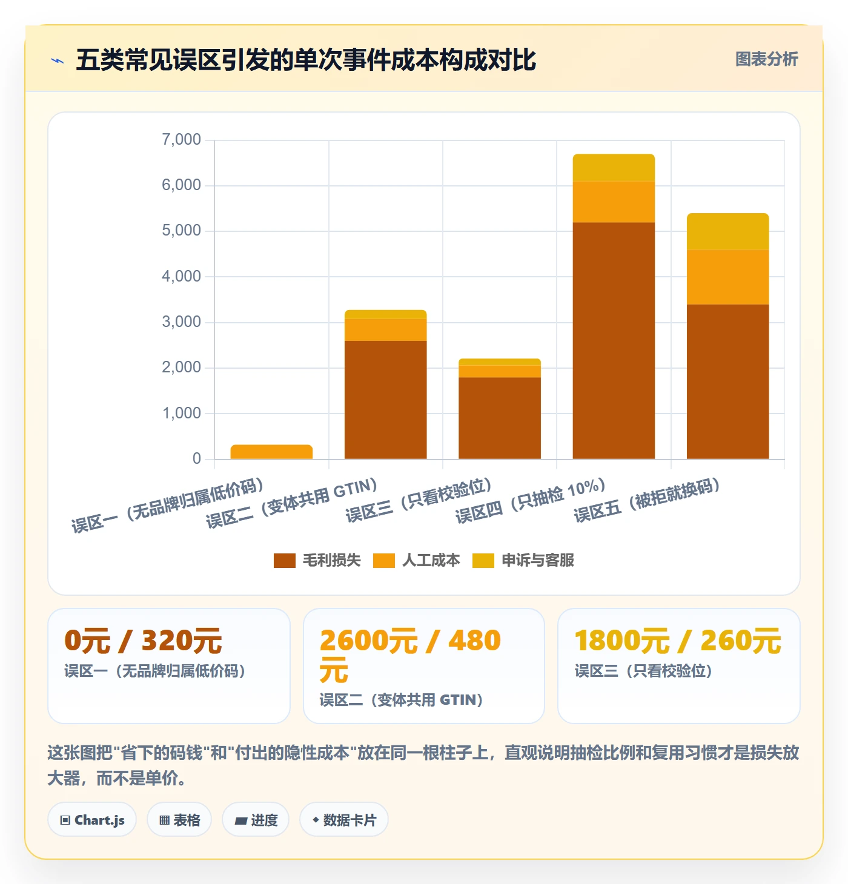The image size is (848, 884).
Task: Open the Chart.js tag
Action: [92, 820]
